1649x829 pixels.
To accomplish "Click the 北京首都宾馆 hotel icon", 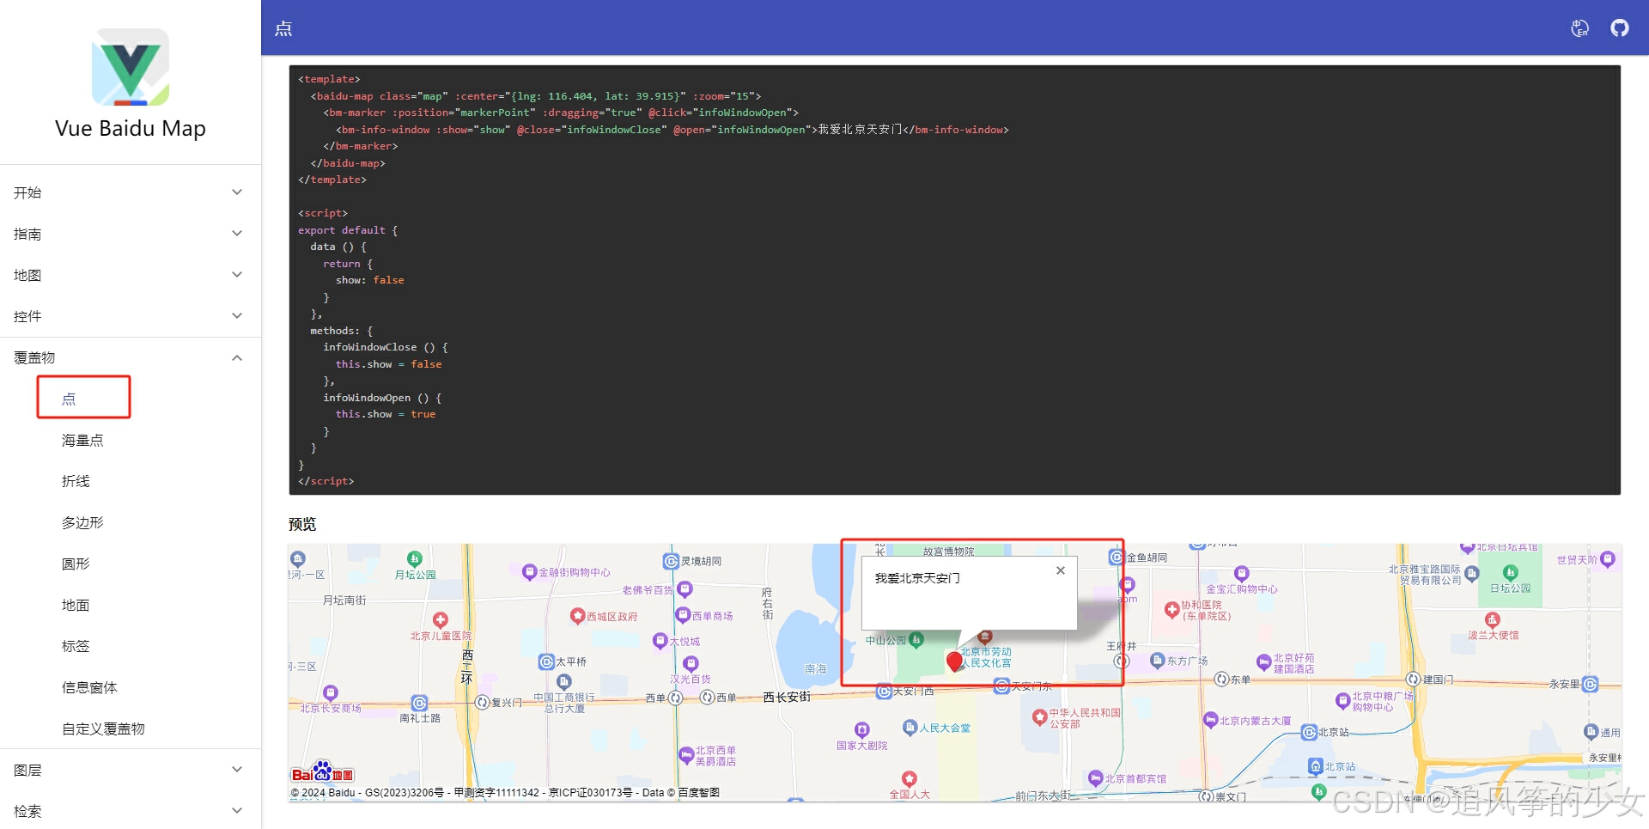I will [1095, 778].
